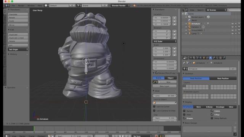Click the Blender logo icon in info header
This screenshot has height=137, width=244.
tap(135, 5)
